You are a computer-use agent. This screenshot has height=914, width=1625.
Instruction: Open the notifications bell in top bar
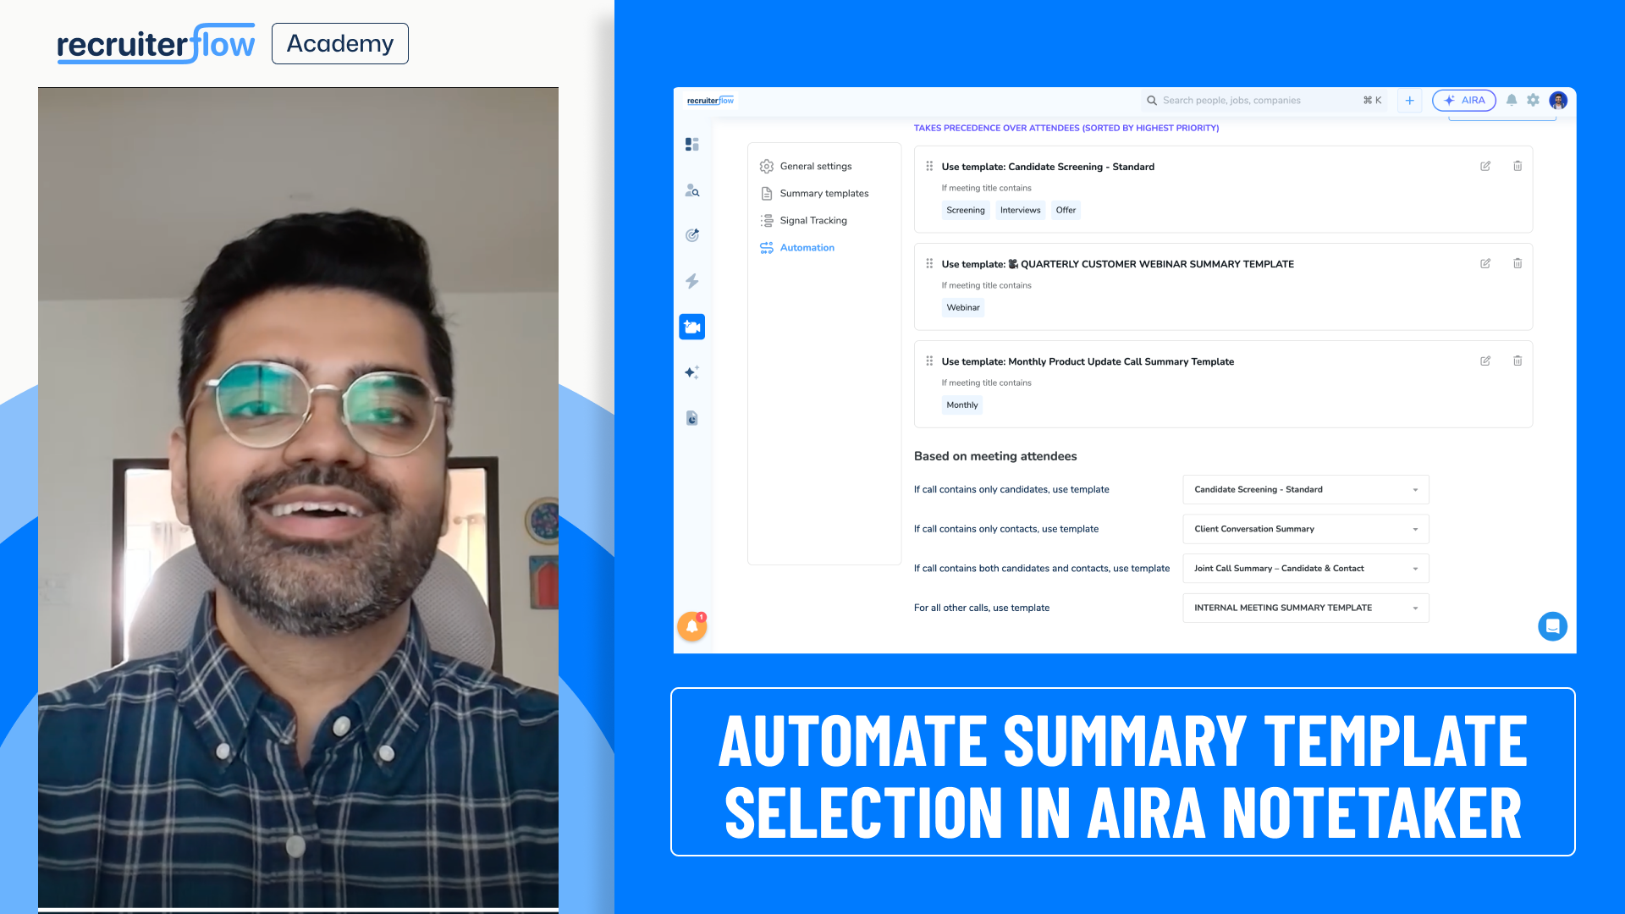(x=1511, y=100)
